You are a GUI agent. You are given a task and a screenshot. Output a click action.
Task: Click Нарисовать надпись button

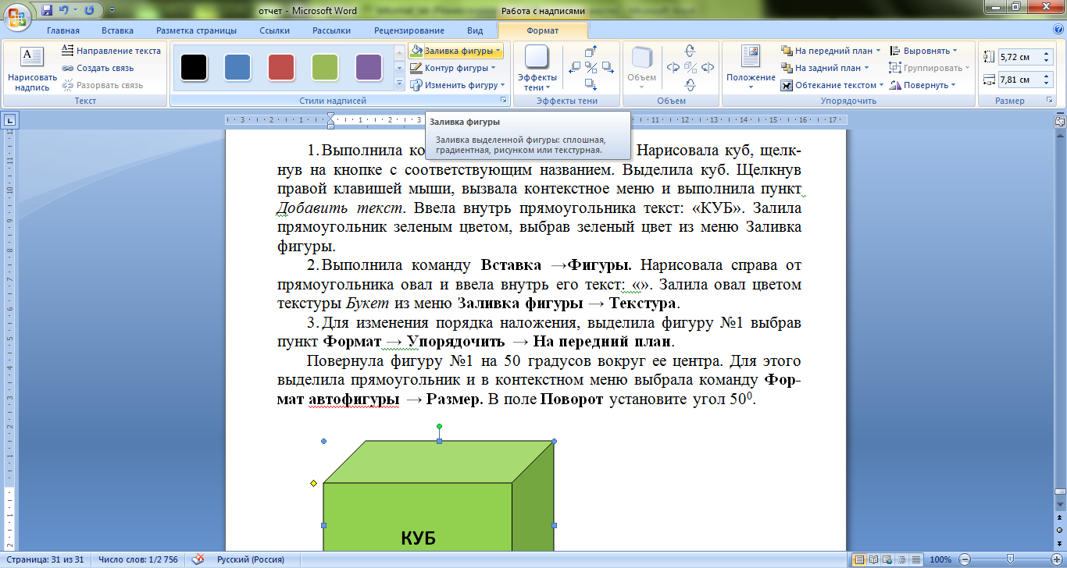click(x=32, y=69)
